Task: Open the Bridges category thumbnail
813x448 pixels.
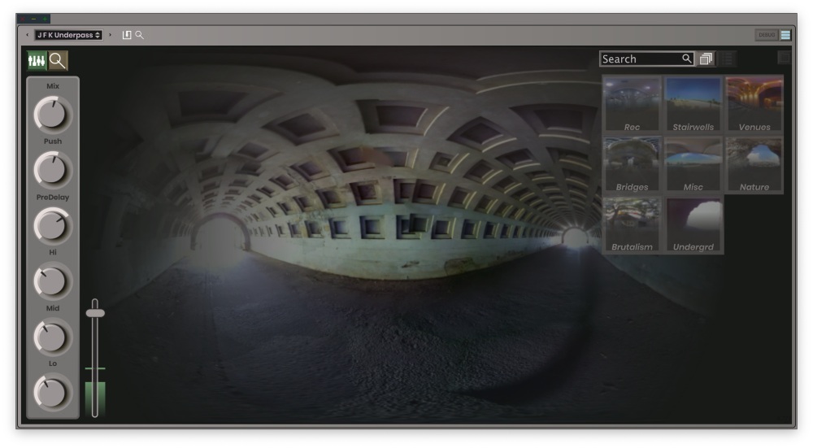Action: [632, 164]
